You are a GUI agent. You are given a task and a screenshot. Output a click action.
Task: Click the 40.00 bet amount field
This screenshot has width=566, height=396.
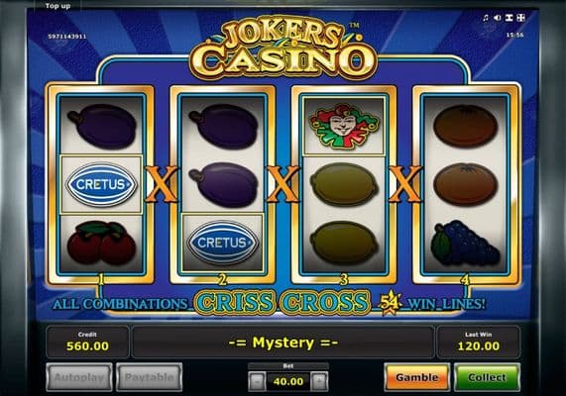(x=288, y=381)
